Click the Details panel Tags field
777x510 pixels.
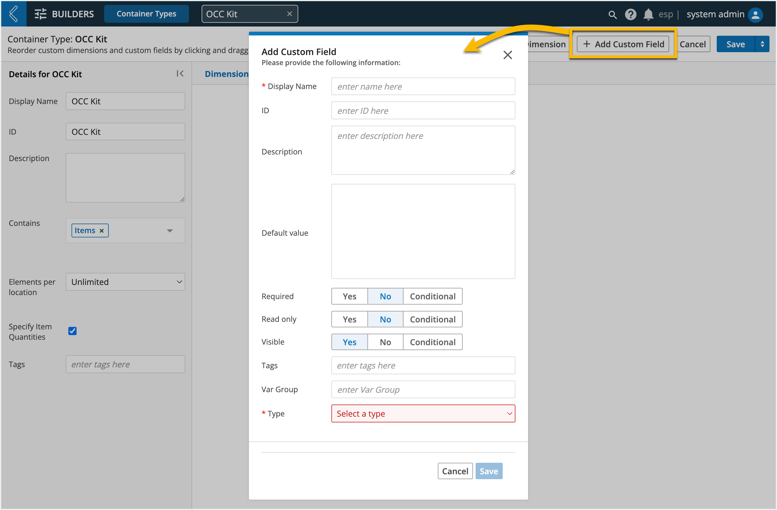coord(125,364)
